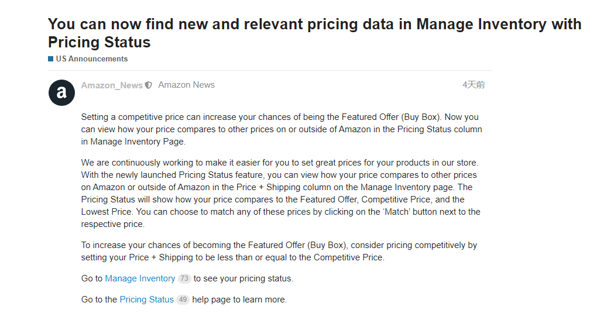The image size is (597, 320).
Task: Click the text 'to see your pricing status'
Action: click(243, 278)
